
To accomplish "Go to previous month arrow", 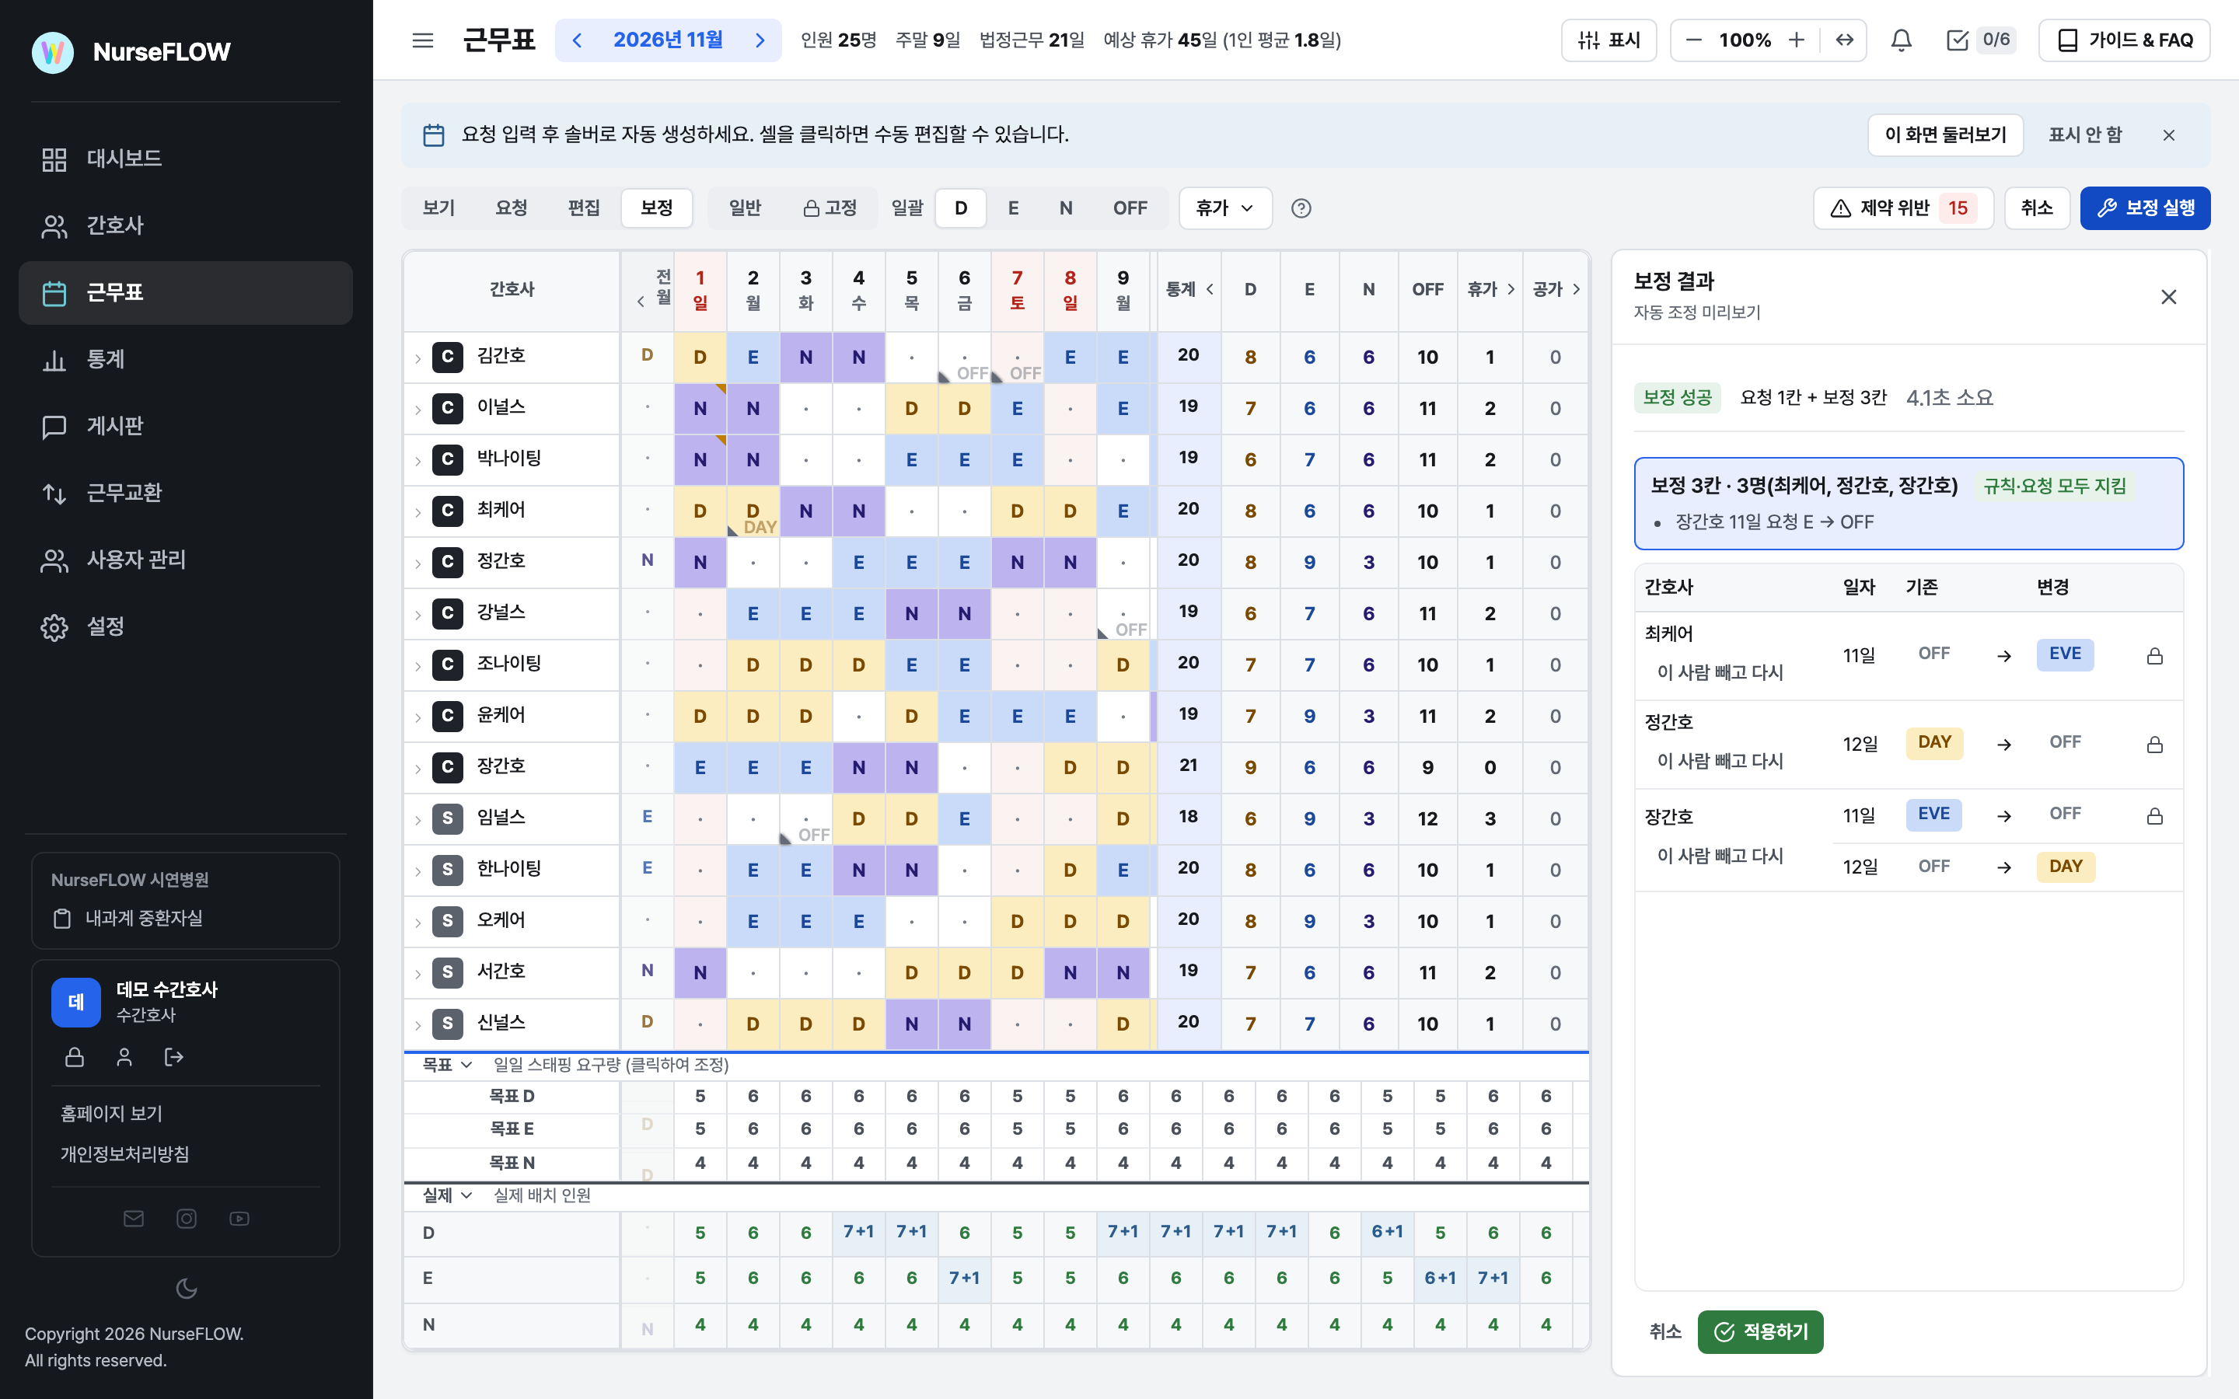I will (578, 40).
